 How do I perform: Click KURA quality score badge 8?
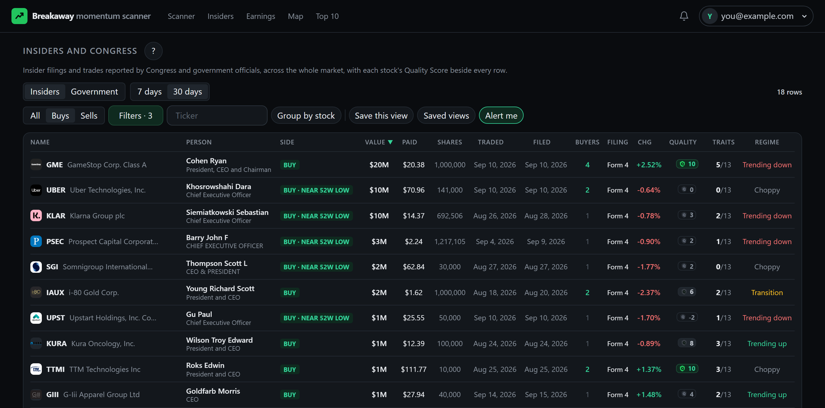click(687, 343)
